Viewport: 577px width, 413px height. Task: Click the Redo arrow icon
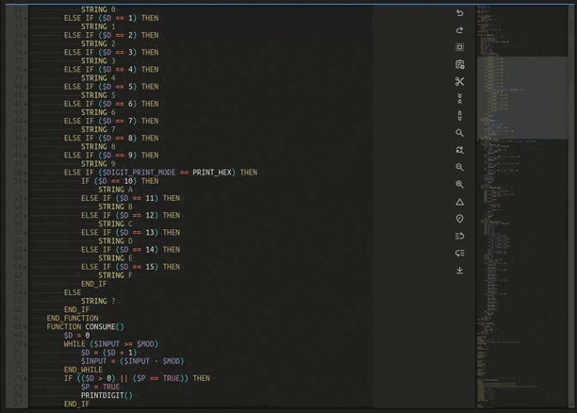click(x=459, y=30)
